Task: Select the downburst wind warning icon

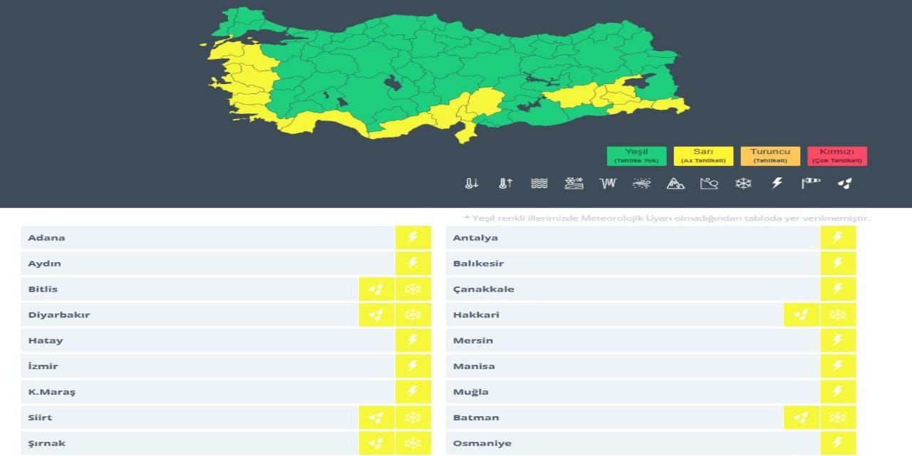Action: (x=608, y=183)
